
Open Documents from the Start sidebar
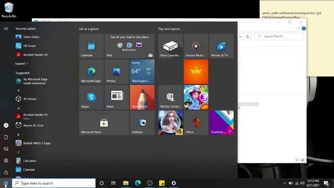[x=6, y=137]
